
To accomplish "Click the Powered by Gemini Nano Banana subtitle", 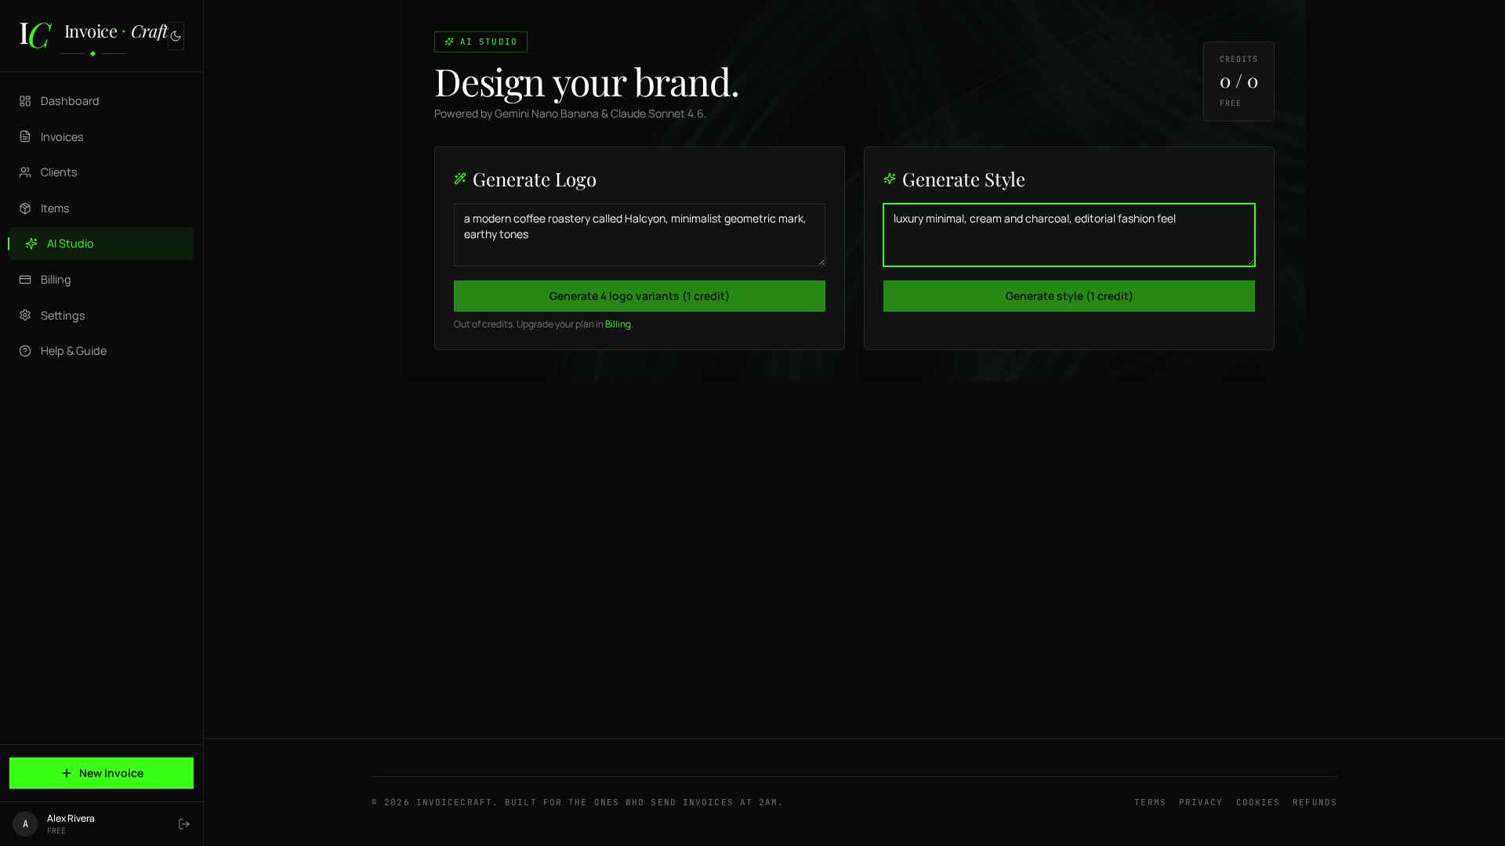I will tap(570, 114).
